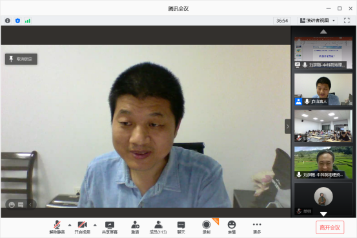Open the Members (成员 113) list
The image size is (357, 238).
point(158,228)
